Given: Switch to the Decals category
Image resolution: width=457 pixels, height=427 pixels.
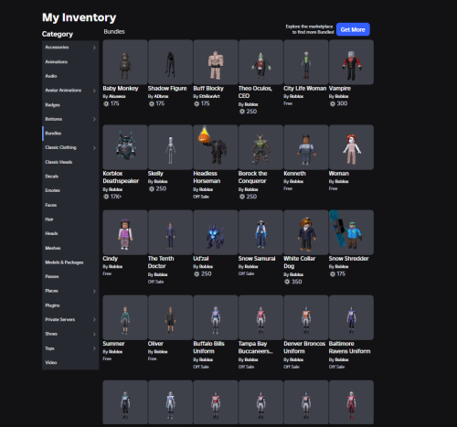Looking at the screenshot, I should (x=70, y=176).
